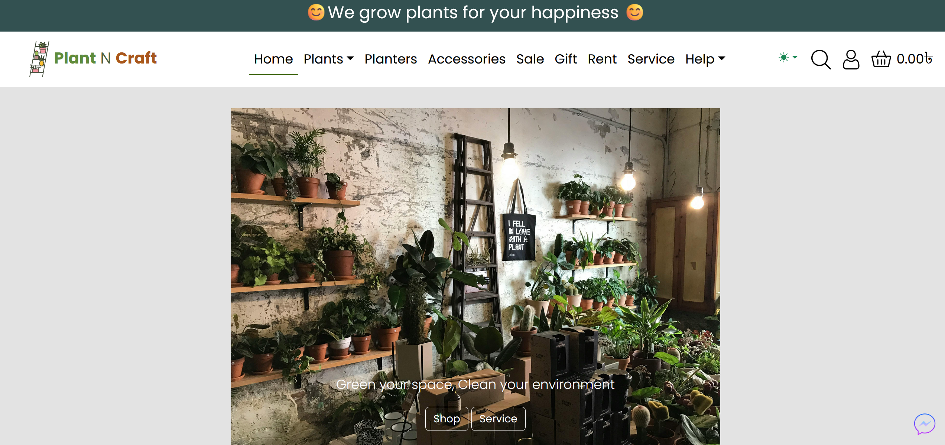Open the user account icon
945x445 pixels.
(851, 59)
